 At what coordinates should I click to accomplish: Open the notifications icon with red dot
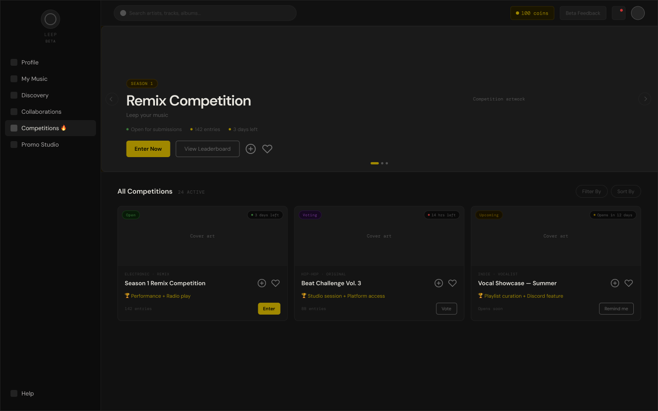[x=619, y=13]
